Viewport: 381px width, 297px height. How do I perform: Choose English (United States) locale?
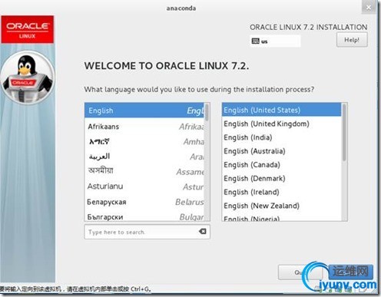(x=282, y=110)
